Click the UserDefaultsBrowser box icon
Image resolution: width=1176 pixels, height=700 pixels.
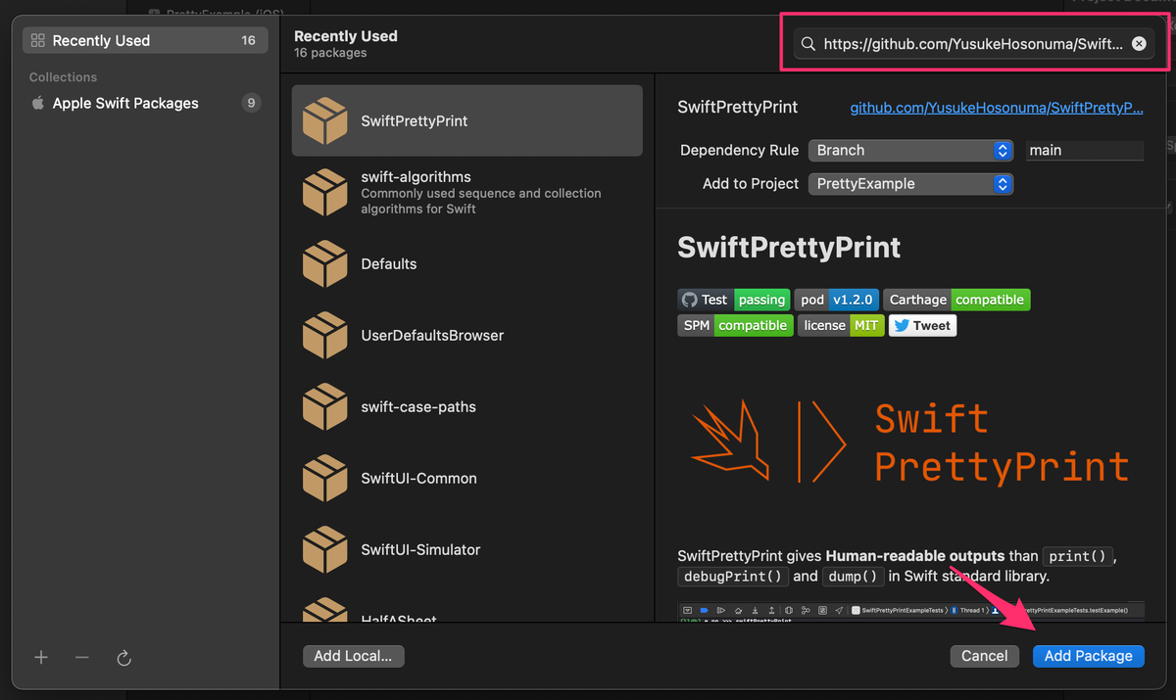(x=324, y=335)
